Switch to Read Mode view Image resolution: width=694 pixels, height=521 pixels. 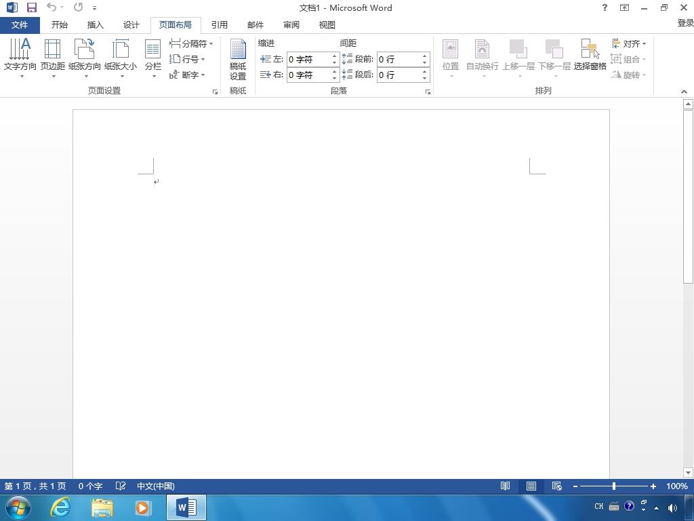(x=505, y=486)
